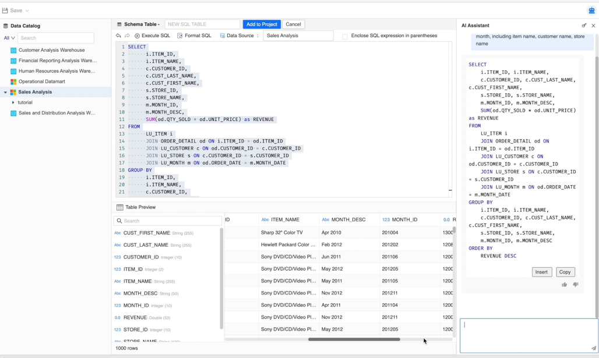Click the Apr 2010 cell
599x358 pixels.
tap(349, 232)
